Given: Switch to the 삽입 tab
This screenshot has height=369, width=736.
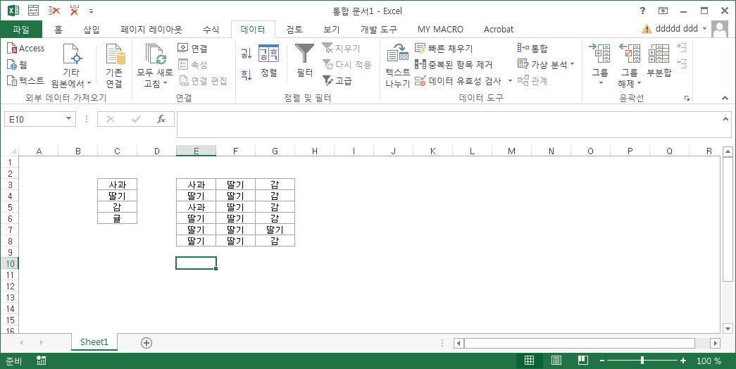Looking at the screenshot, I should tap(92, 29).
